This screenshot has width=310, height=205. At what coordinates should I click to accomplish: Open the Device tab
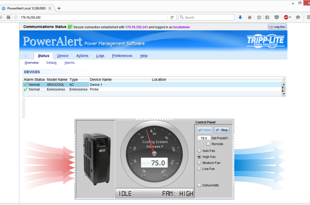click(63, 56)
